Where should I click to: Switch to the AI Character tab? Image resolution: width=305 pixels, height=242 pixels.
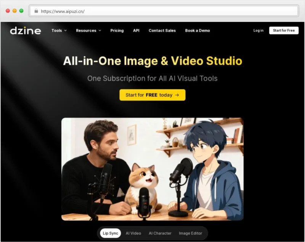tap(160, 233)
